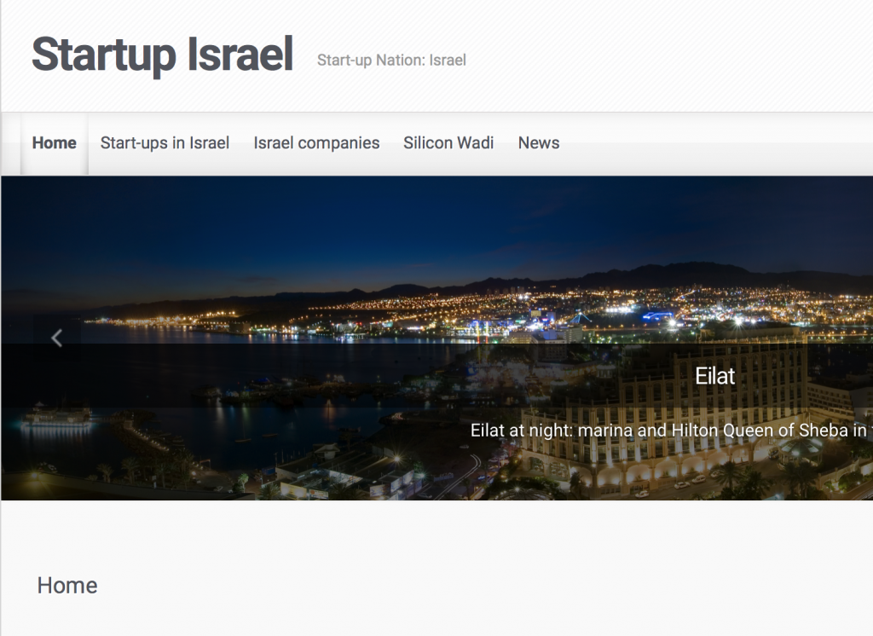Go to the previous slide arrow
The height and width of the screenshot is (636, 873).
(x=57, y=338)
